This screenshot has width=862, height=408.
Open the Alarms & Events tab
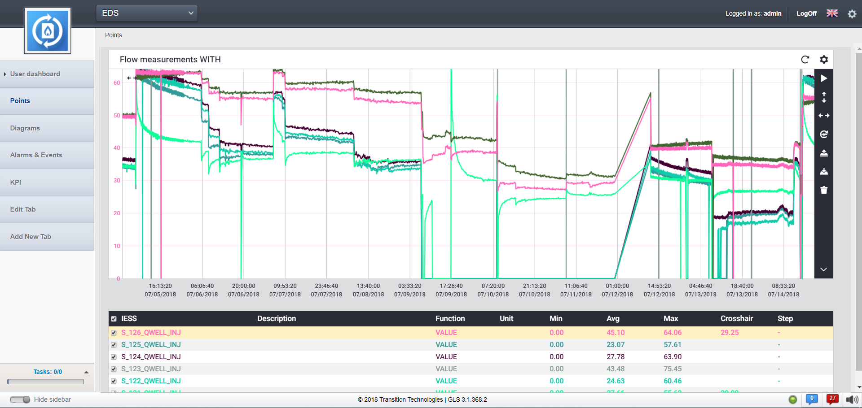36,155
